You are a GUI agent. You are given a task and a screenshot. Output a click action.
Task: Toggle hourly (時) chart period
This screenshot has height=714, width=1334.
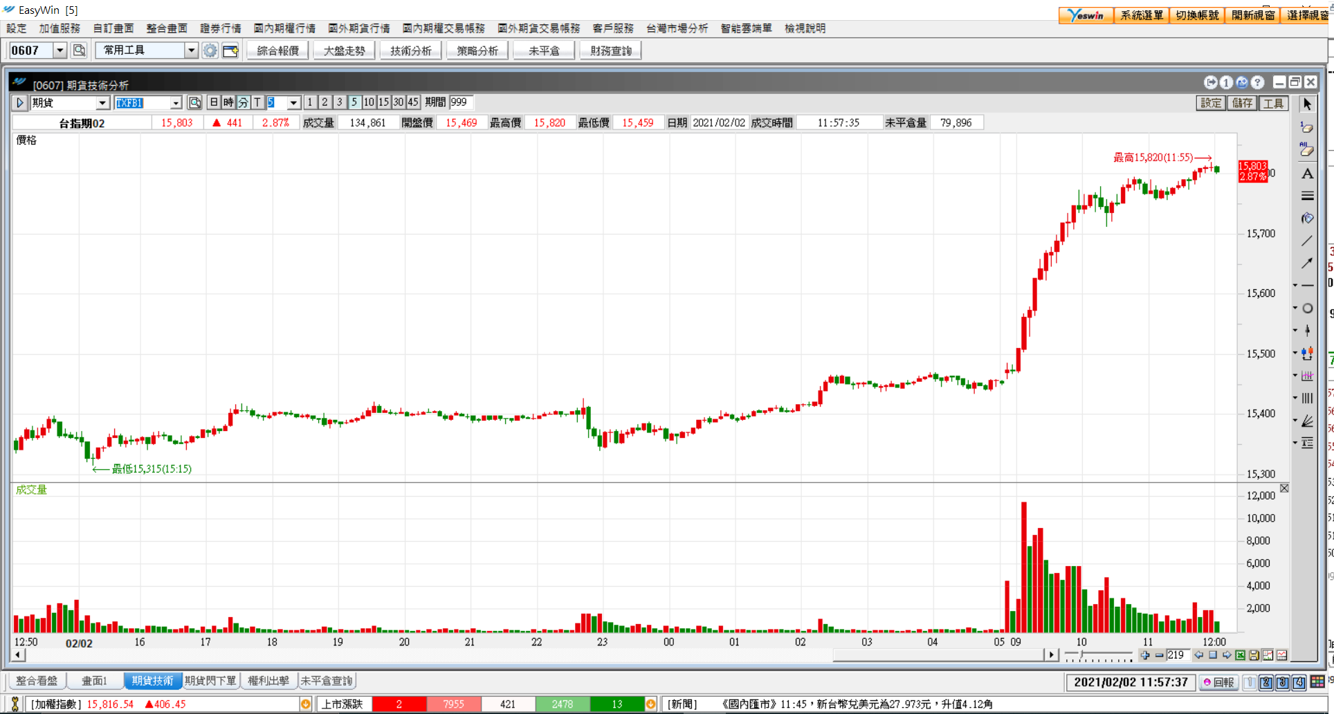click(x=228, y=102)
